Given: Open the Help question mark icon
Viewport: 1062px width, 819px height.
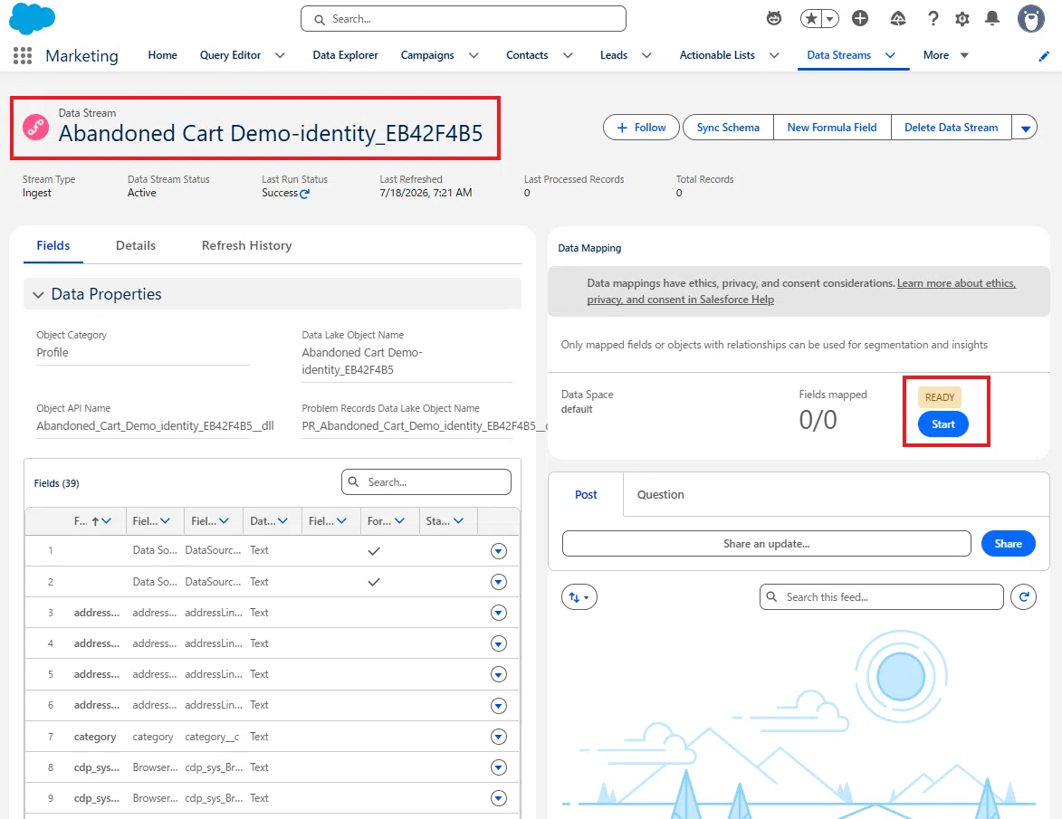Looking at the screenshot, I should (933, 19).
